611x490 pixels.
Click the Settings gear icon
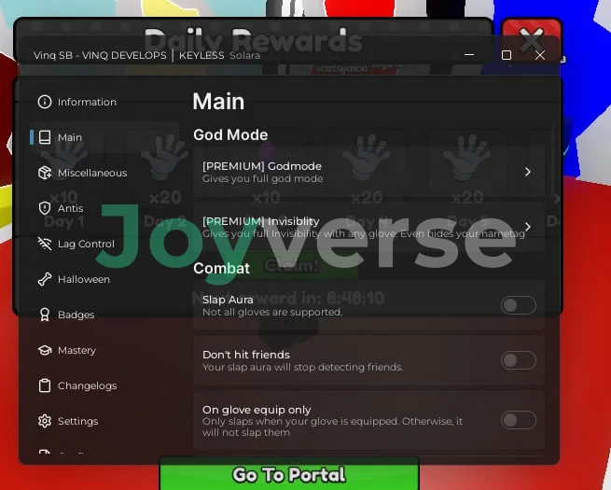(44, 421)
